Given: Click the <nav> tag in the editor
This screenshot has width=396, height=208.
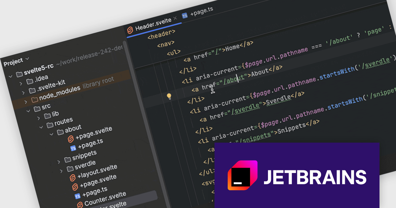Looking at the screenshot, I should 166,44.
